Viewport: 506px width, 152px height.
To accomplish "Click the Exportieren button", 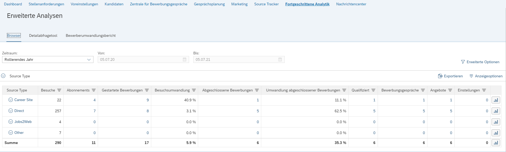I will tap(450, 76).
